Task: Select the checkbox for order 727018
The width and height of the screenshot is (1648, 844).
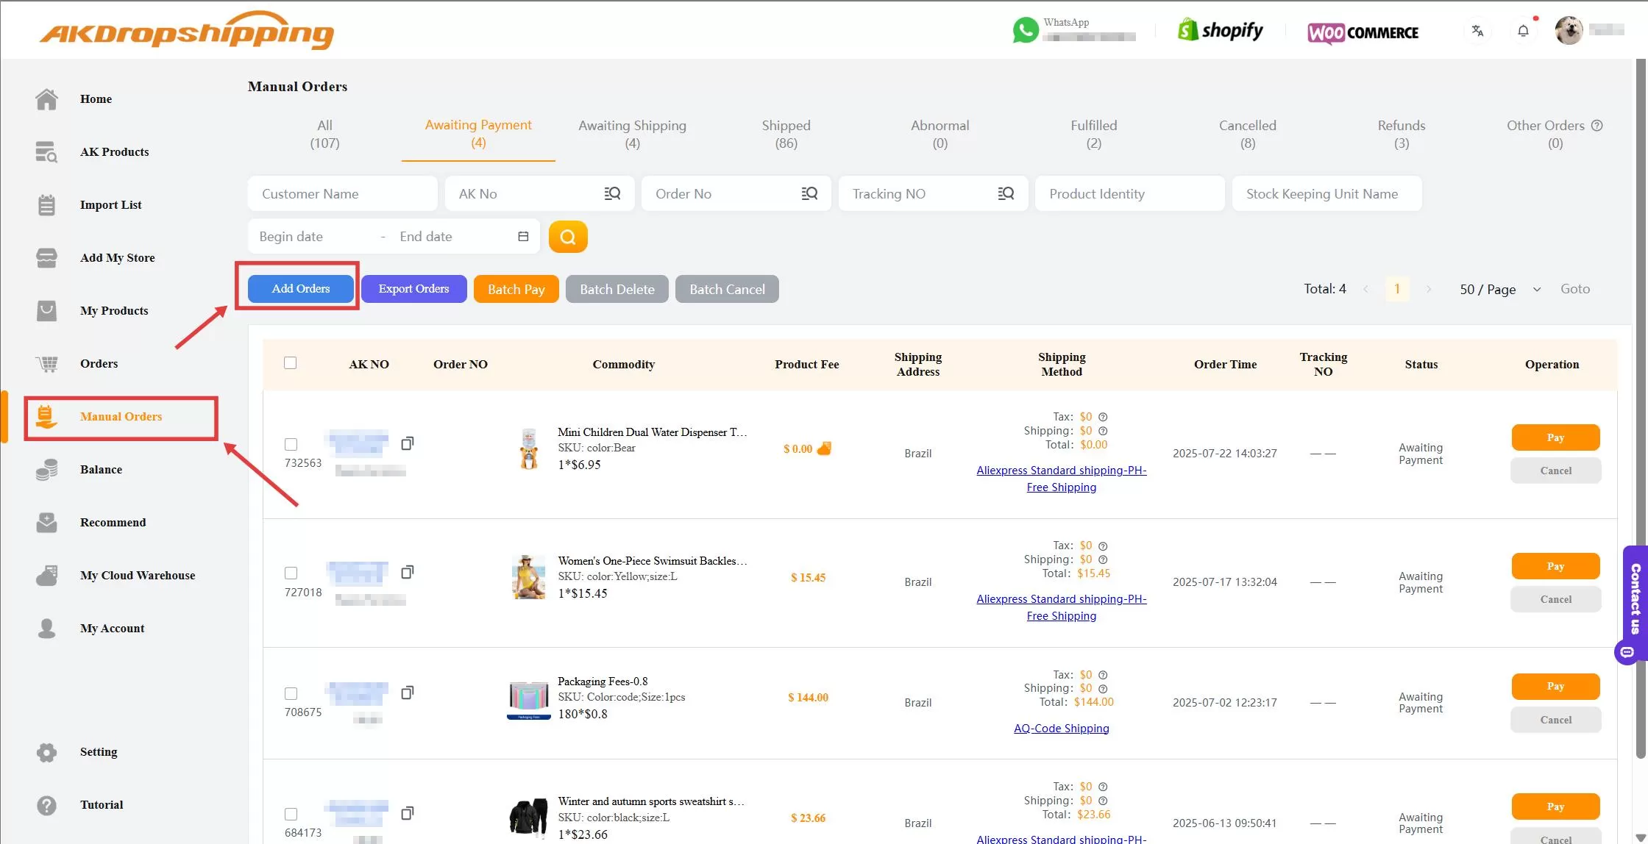Action: [291, 573]
